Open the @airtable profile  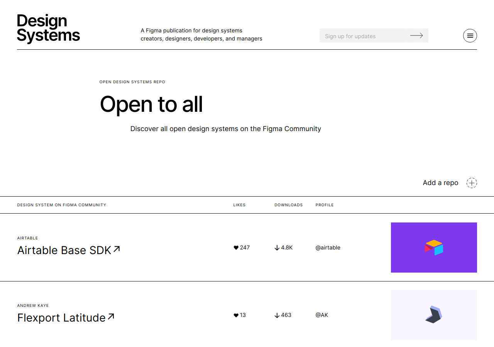(328, 248)
